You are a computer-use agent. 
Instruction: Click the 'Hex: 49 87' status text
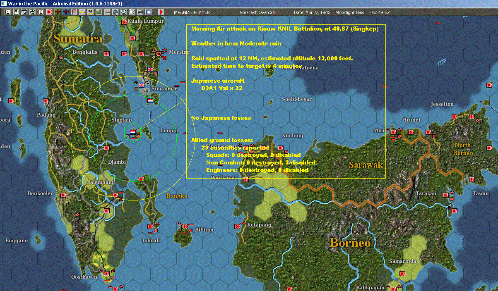click(379, 12)
